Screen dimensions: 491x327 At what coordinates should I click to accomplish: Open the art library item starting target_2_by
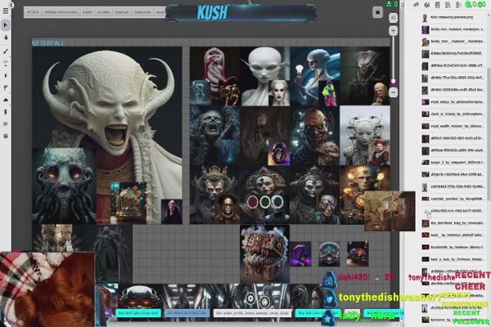click(x=453, y=163)
